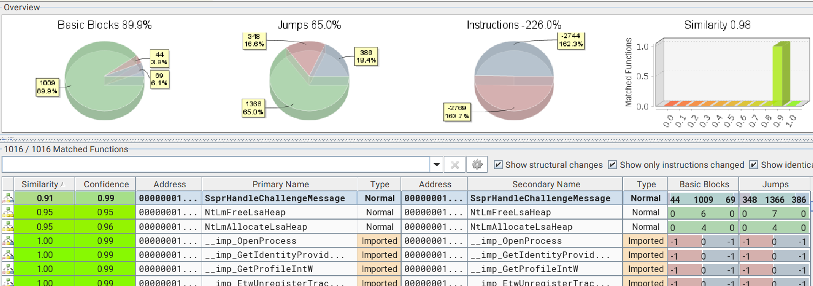Click the flow graph icon for __imp_GetIdentityProvid... row
The width and height of the screenshot is (813, 286).
point(8,255)
